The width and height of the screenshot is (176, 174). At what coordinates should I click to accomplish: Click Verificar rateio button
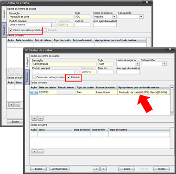pyautogui.click(x=59, y=169)
